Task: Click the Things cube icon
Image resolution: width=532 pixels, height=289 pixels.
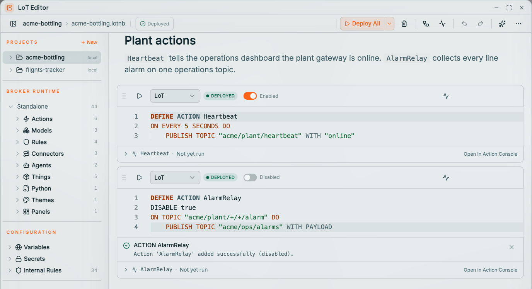Action: [x=26, y=177]
